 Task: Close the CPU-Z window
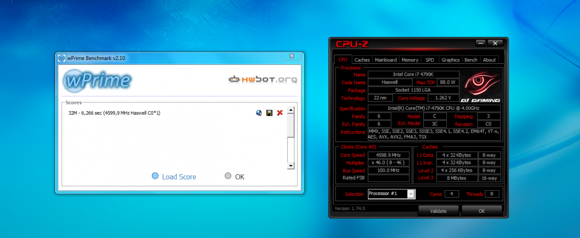(494, 43)
